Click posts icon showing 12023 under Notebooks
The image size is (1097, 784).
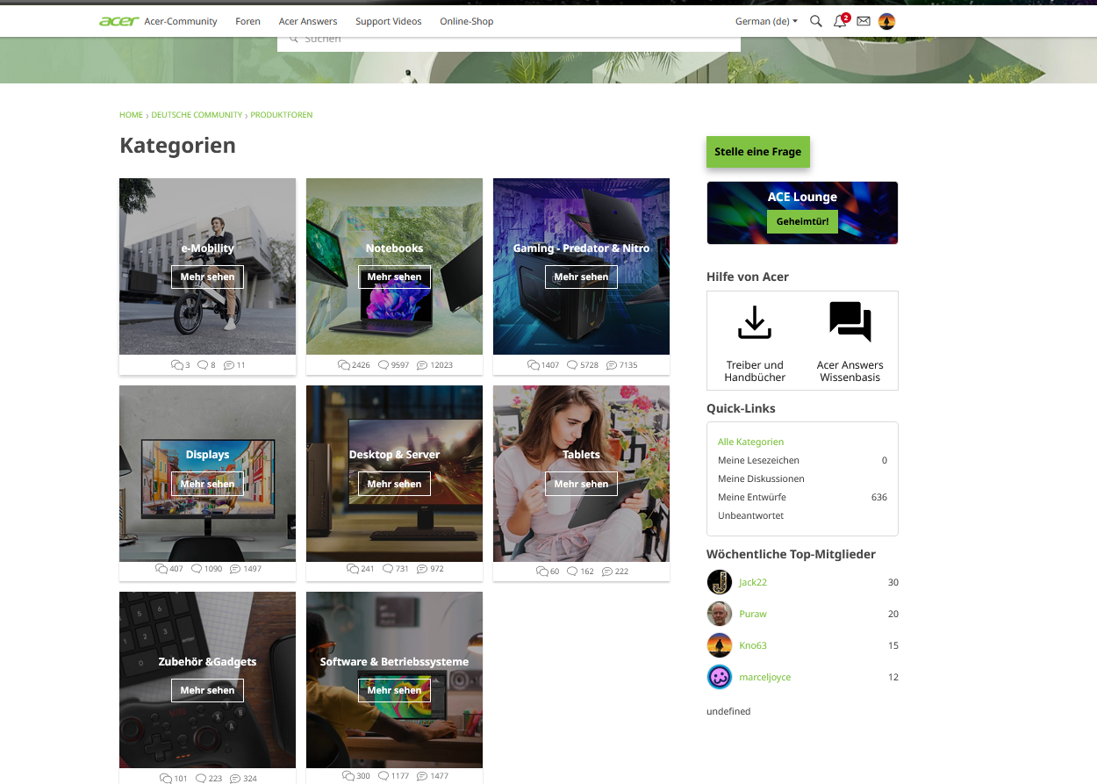click(x=422, y=364)
